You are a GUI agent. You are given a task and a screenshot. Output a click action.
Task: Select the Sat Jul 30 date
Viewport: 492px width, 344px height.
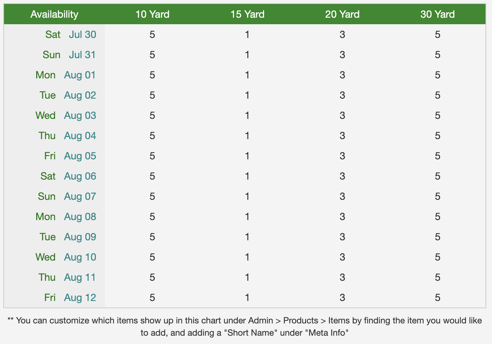click(x=71, y=35)
